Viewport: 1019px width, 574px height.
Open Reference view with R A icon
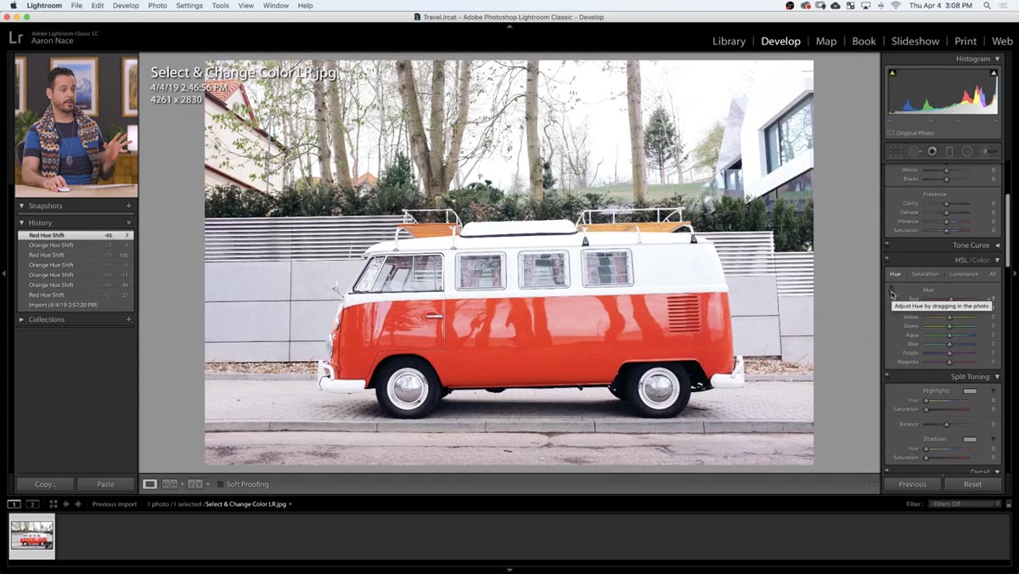click(170, 484)
